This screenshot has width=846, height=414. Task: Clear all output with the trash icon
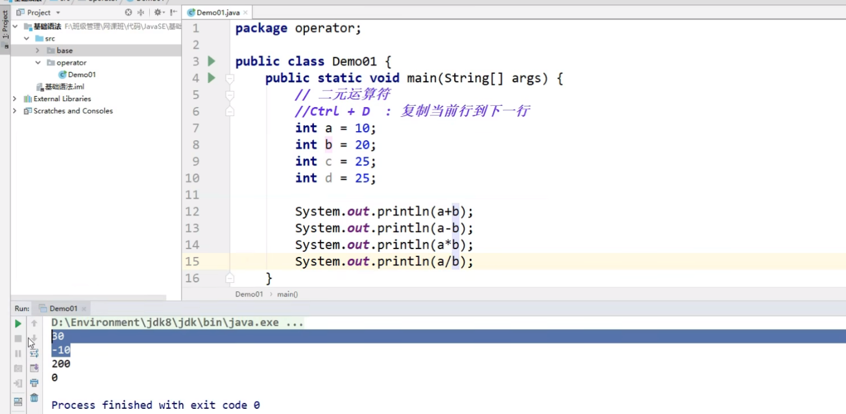pos(34,398)
